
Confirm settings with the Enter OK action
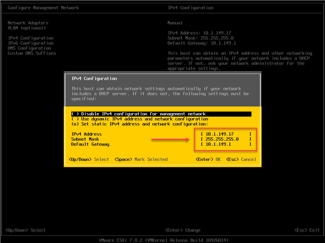click(x=208, y=159)
